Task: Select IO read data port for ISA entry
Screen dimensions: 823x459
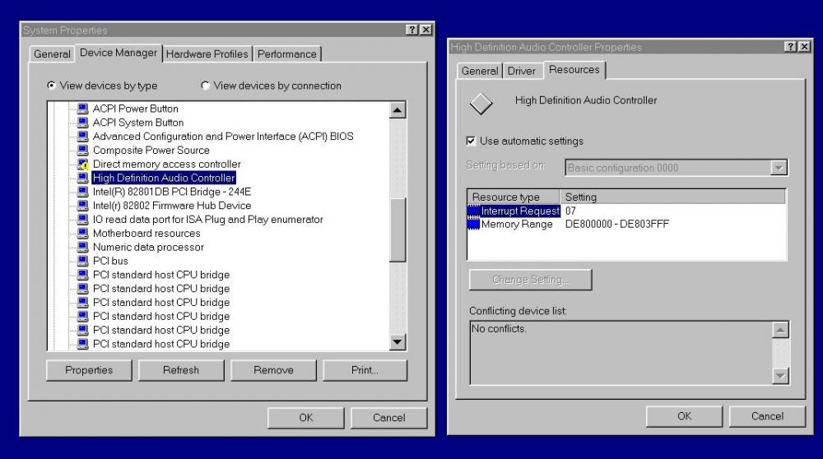Action: tap(208, 220)
